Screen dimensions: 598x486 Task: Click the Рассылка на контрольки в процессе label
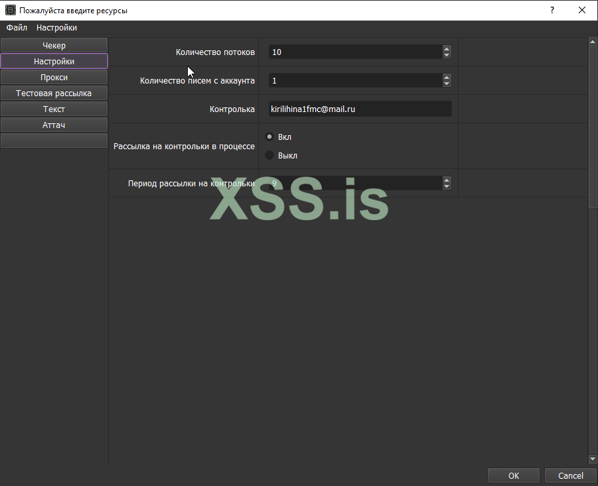[x=184, y=147]
